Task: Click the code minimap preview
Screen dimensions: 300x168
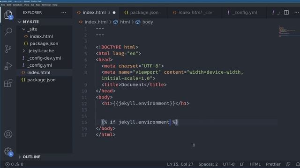Action: click(x=288, y=31)
